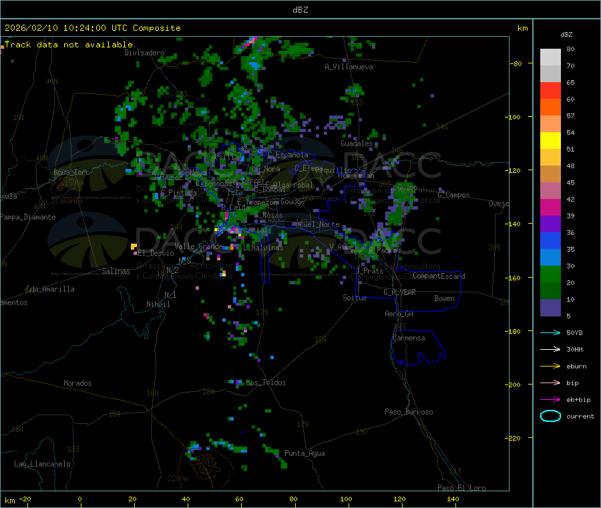Click the El_Desvio map label
This screenshot has height=508, width=601.
[156, 253]
